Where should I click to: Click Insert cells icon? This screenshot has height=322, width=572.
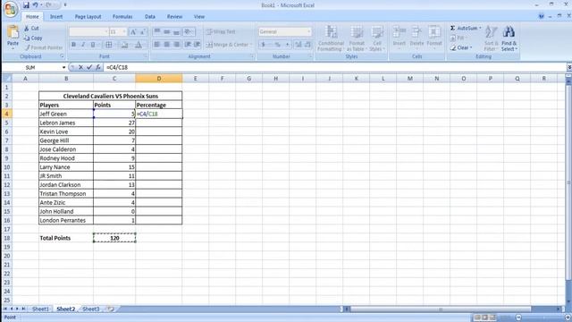tap(400, 32)
